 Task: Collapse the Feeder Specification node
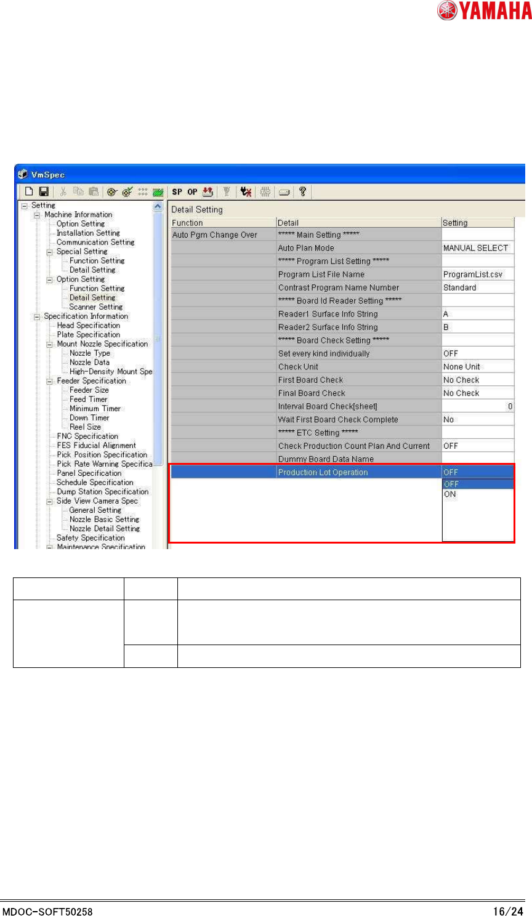pos(50,381)
